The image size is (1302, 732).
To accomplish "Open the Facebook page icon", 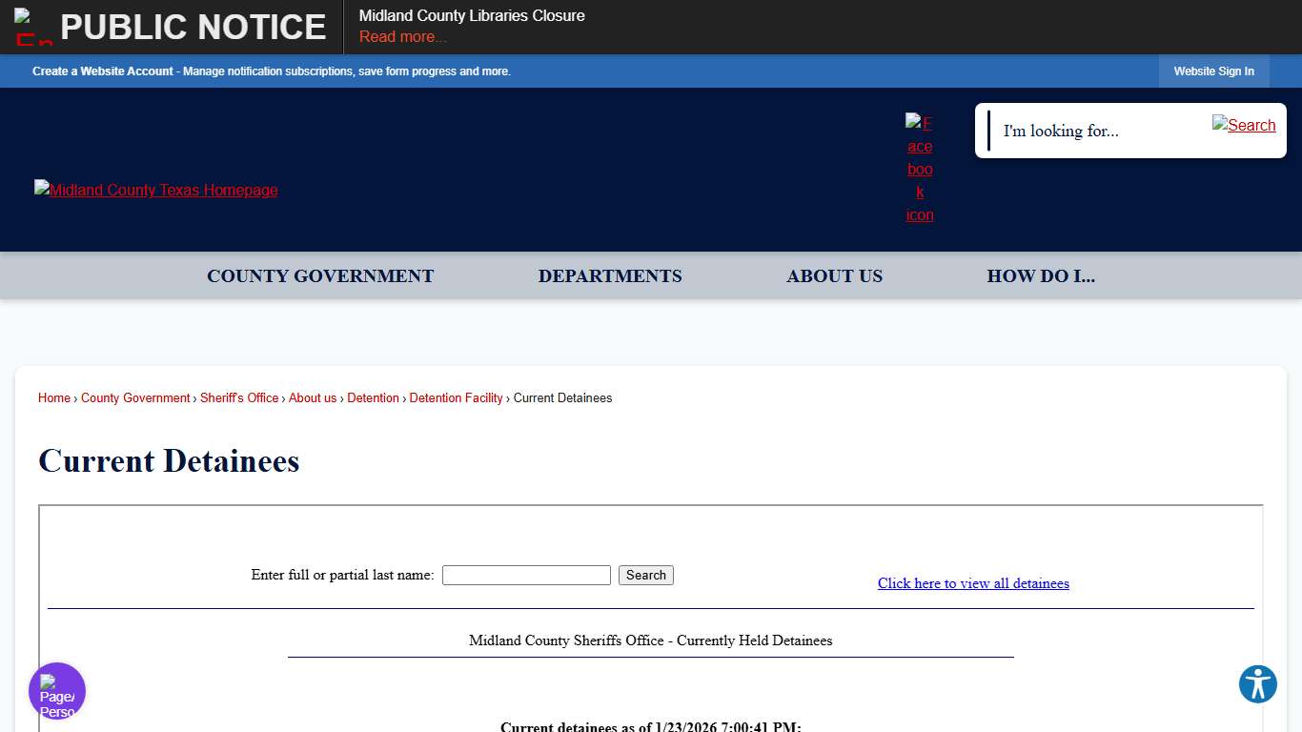I will (919, 169).
